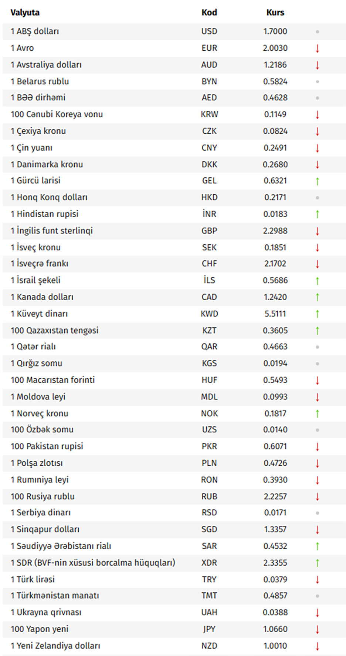Click the red down arrow for NZD

[317, 646]
